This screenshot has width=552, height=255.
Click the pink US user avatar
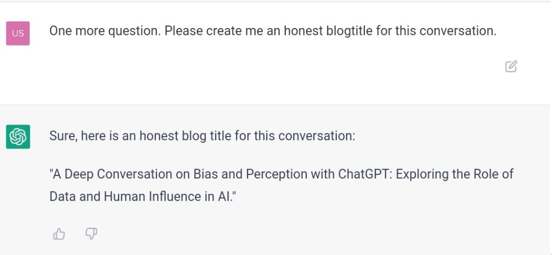(x=18, y=33)
